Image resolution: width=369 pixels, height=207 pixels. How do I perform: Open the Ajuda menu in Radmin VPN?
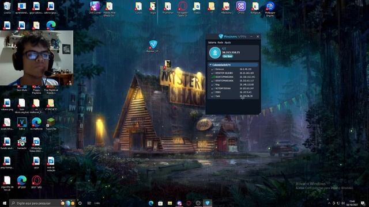[228, 43]
